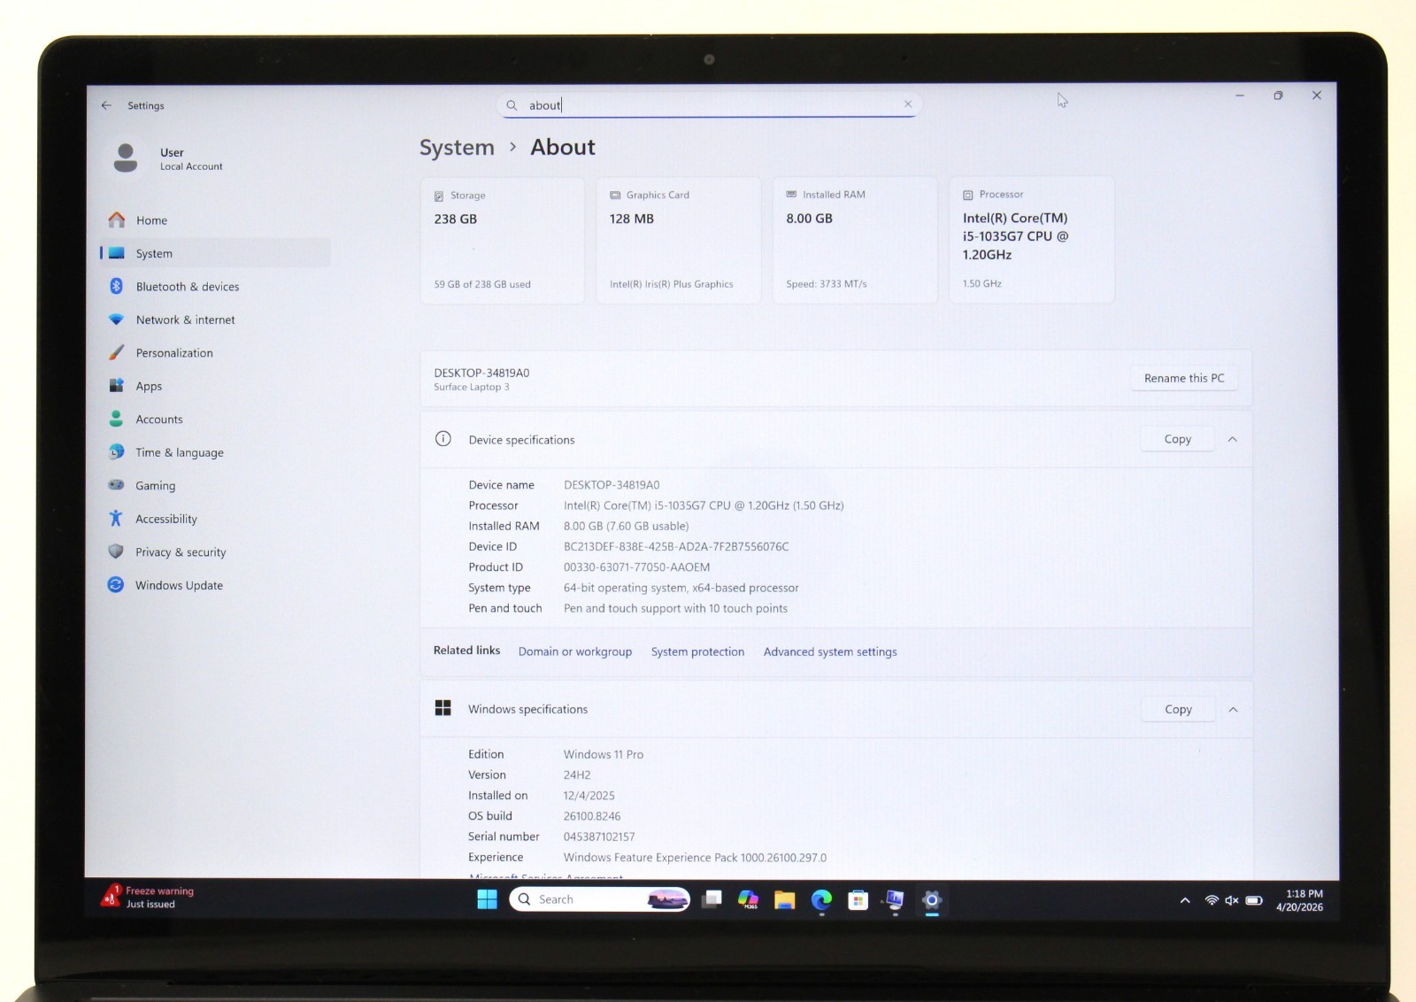Open Privacy & security settings
This screenshot has height=1002, width=1416.
214,552
